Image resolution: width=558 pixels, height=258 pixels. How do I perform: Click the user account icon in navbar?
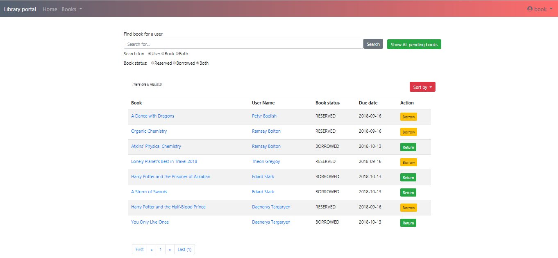[530, 9]
